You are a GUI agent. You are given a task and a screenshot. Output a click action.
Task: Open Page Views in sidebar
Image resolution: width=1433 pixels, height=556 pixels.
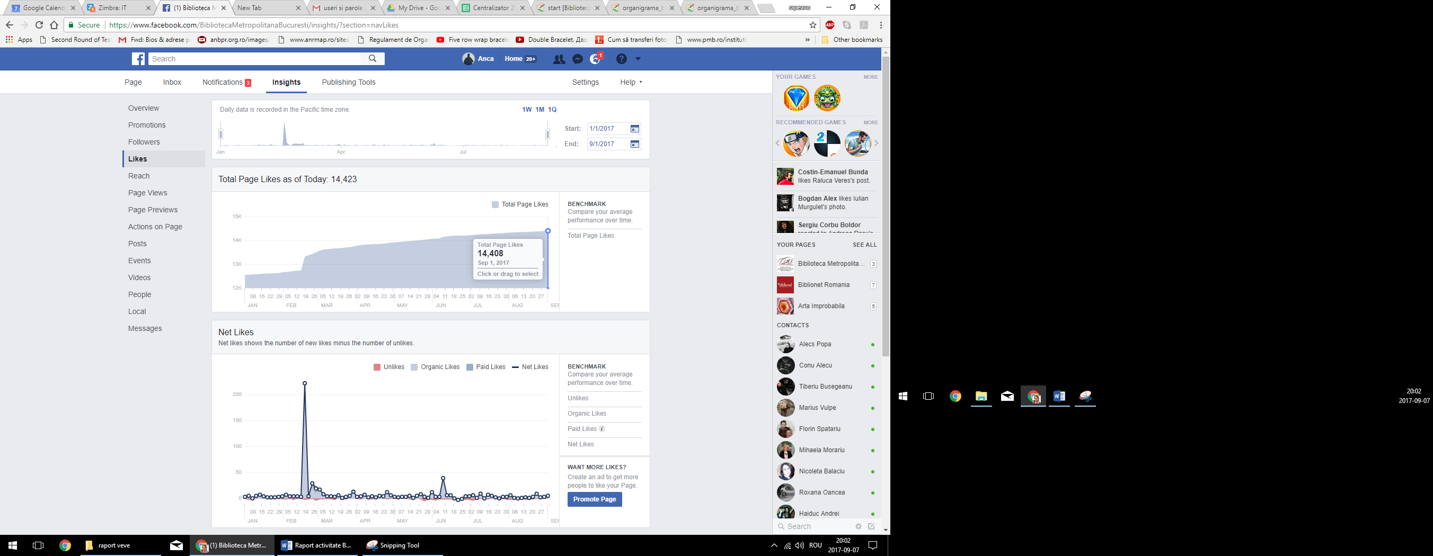pyautogui.click(x=147, y=193)
